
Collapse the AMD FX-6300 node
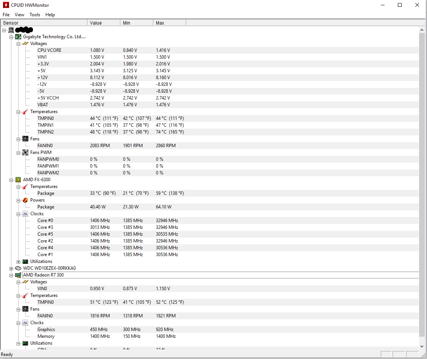(x=11, y=180)
